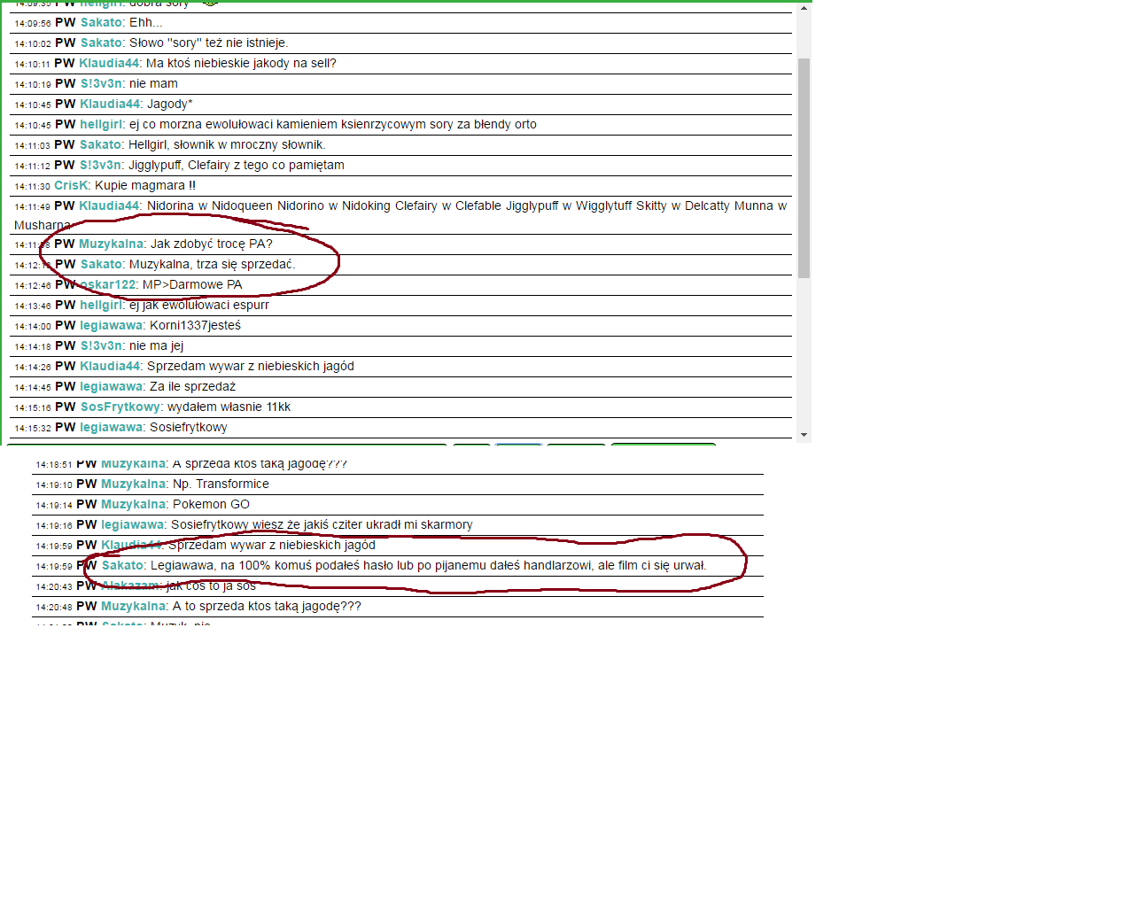Click SosFrytkowy's username in the chat

[x=120, y=407]
